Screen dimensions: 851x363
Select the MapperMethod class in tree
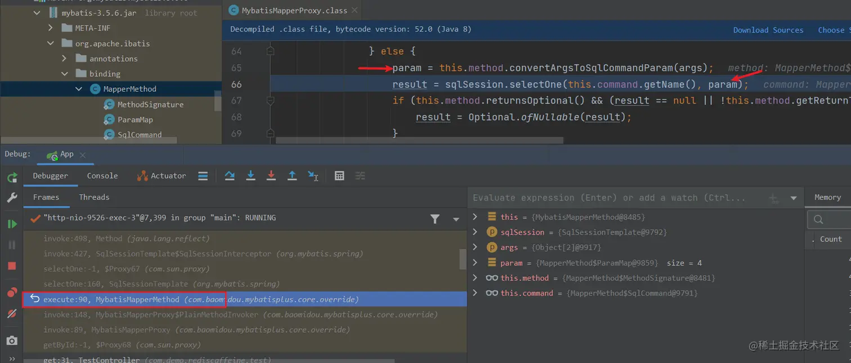[130, 89]
